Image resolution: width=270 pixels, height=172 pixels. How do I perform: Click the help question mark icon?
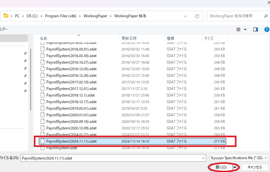(267, 29)
